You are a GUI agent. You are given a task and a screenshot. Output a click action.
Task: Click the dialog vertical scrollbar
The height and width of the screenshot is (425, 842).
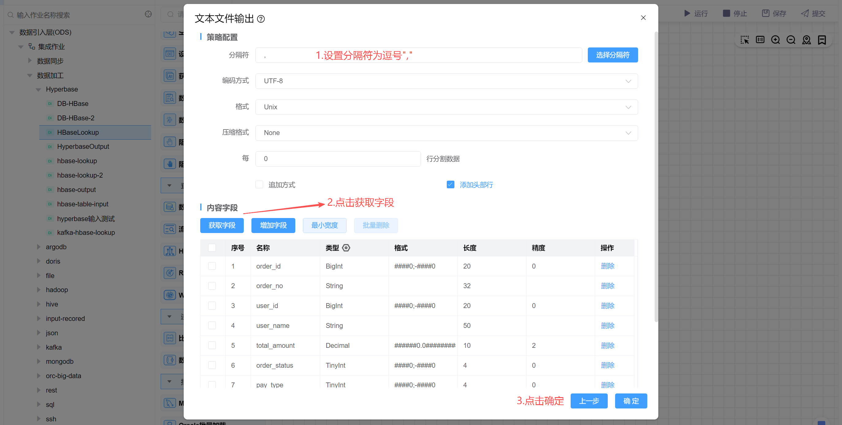pos(656,176)
